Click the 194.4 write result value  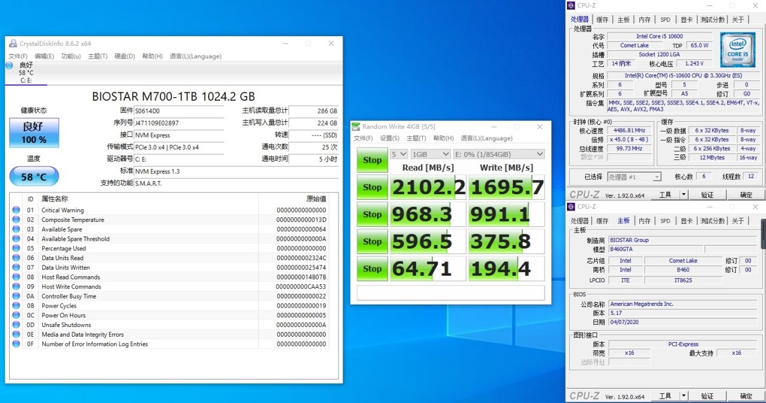pyautogui.click(x=507, y=269)
